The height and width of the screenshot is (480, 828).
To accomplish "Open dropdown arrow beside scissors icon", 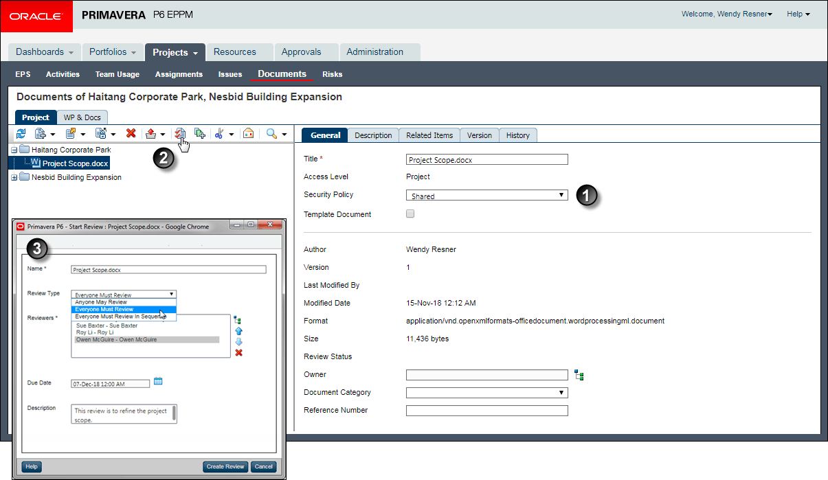I will (232, 135).
